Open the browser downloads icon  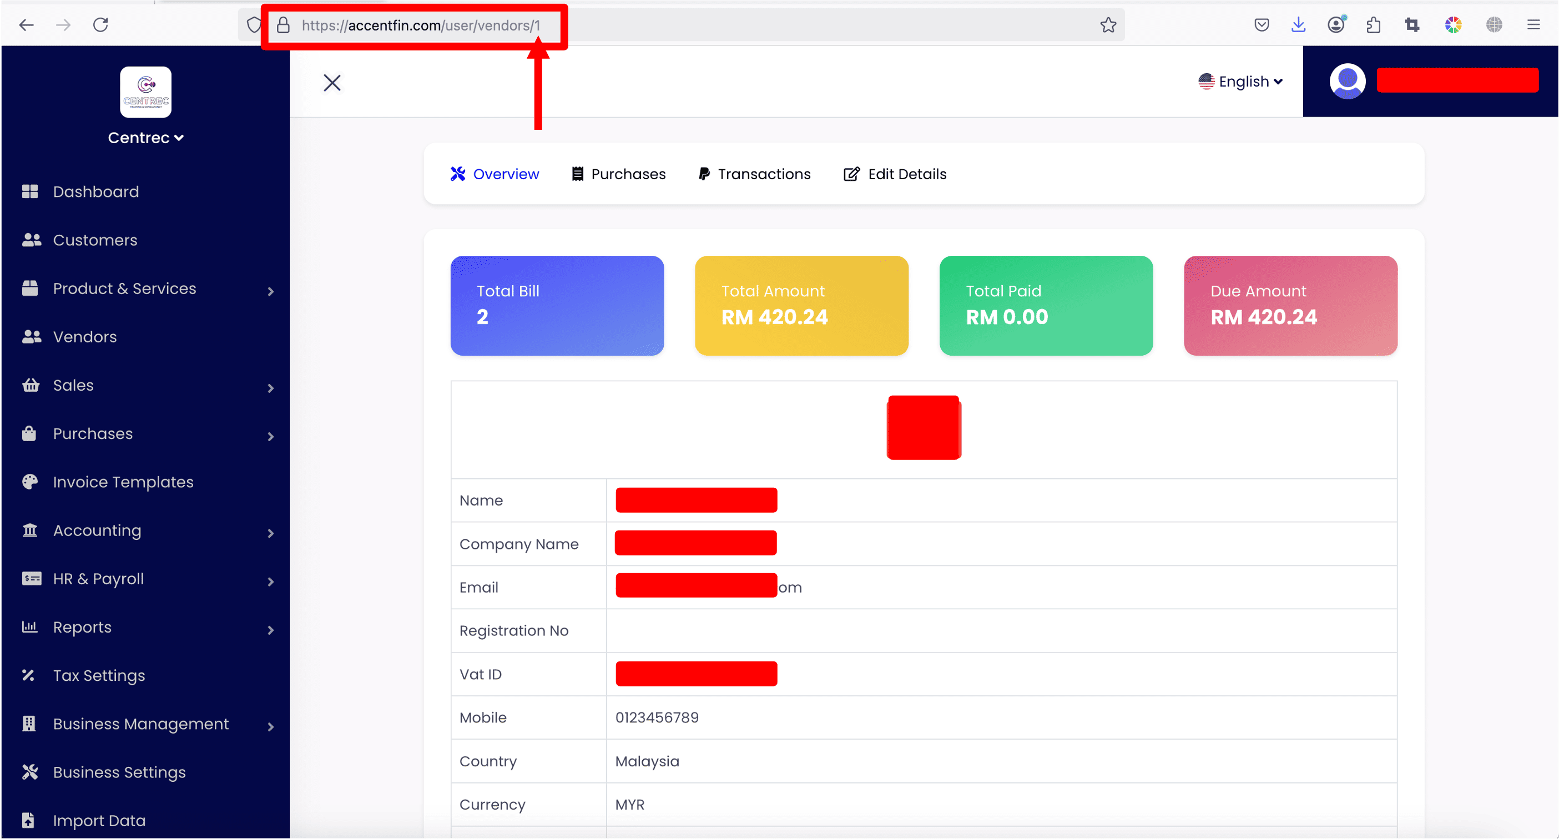[x=1298, y=26]
